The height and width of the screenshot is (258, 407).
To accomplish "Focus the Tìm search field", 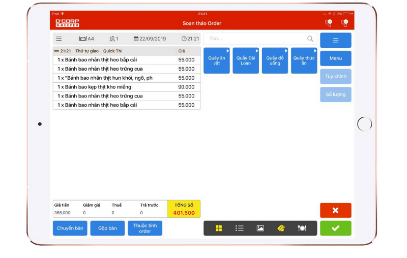I will (x=254, y=39).
